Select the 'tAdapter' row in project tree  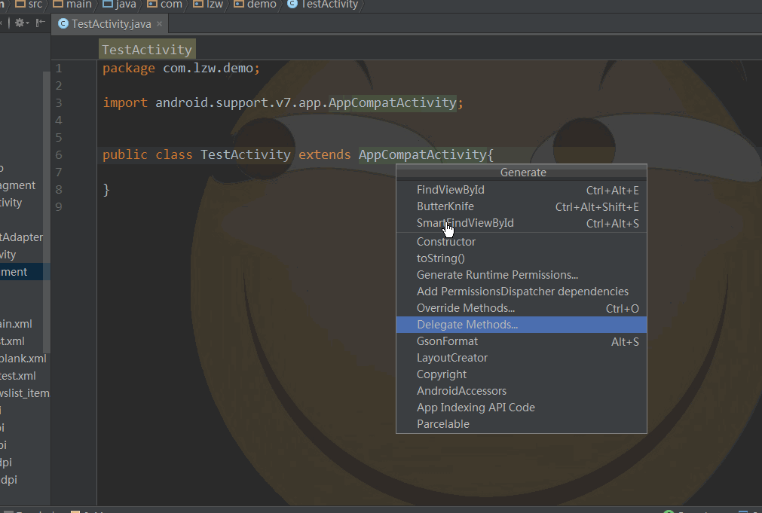point(21,237)
